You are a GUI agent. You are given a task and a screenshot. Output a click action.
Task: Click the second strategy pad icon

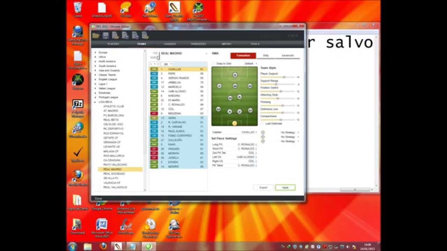tap(263, 137)
